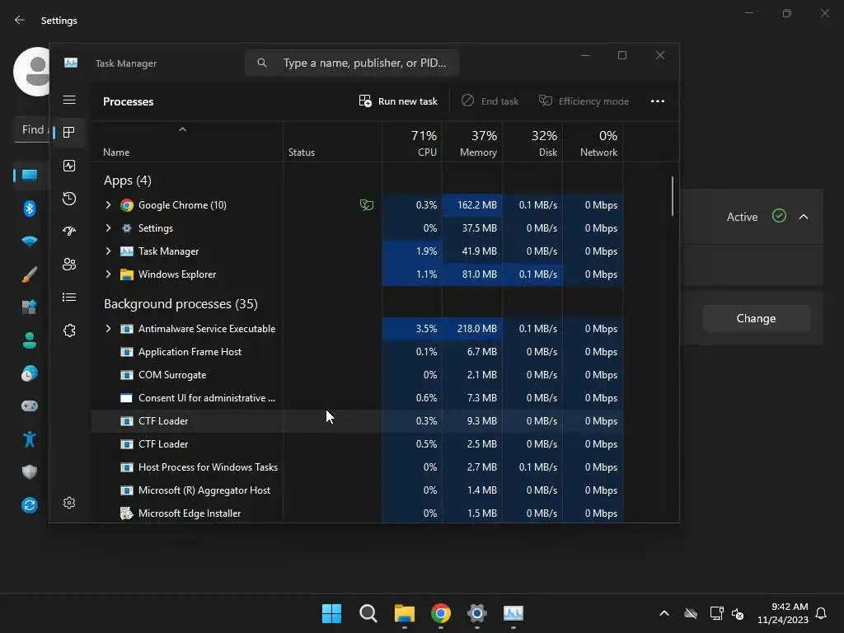Click Chrome's efficiency mode leaf status icon
Image resolution: width=844 pixels, height=633 pixels.
[367, 205]
